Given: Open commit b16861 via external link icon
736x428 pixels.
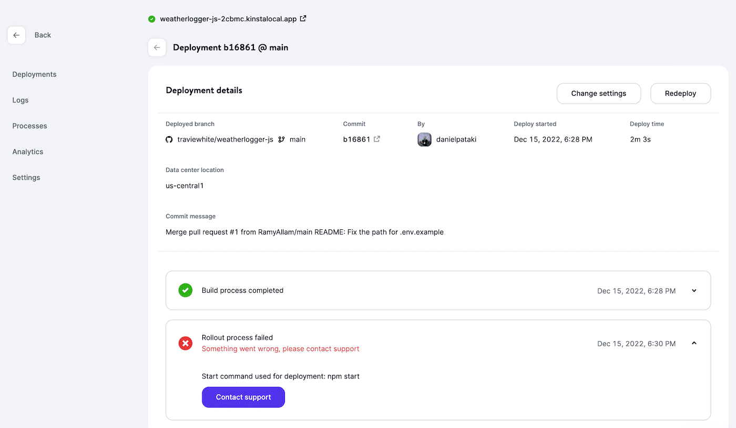Looking at the screenshot, I should coord(376,139).
